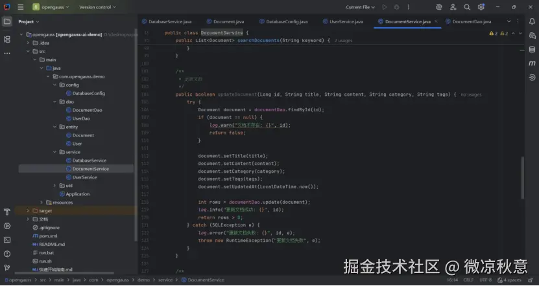This screenshot has height=286, width=539.
Task: Open the Git tool window icon
Action: [x=7, y=267]
